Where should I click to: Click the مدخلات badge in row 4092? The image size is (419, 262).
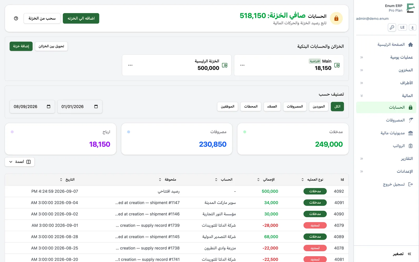click(x=315, y=191)
